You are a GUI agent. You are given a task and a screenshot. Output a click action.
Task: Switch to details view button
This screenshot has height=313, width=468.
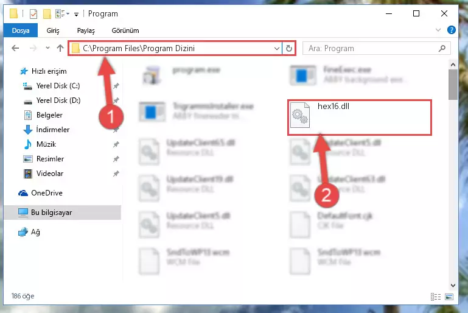[x=436, y=297]
